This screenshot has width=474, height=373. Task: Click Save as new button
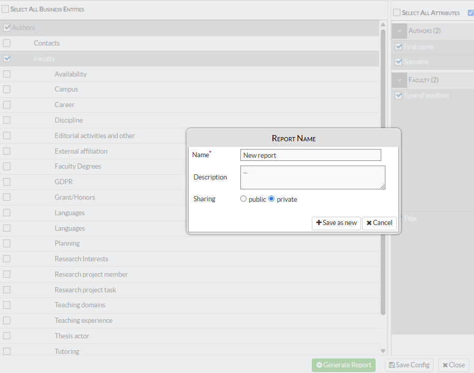point(336,223)
